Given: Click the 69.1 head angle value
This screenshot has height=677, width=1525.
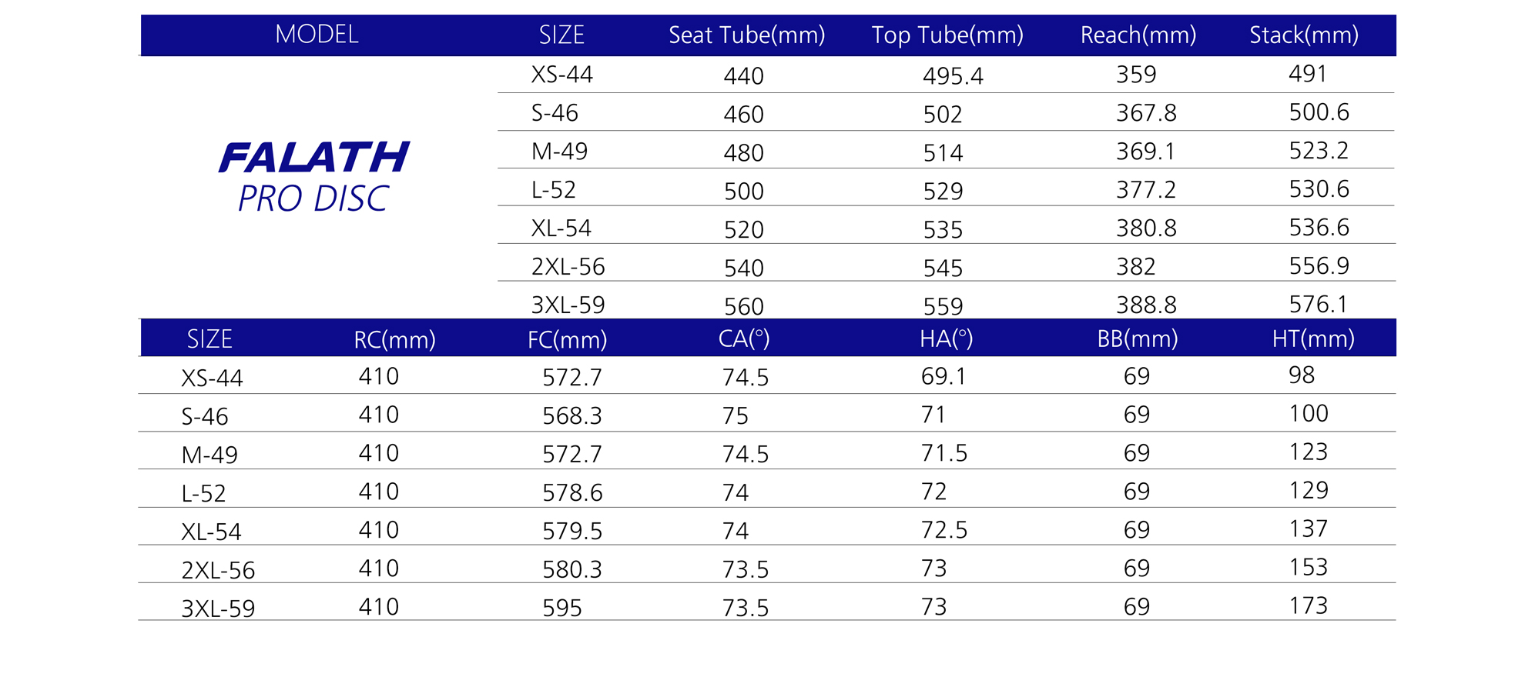Looking at the screenshot, I should [x=943, y=377].
